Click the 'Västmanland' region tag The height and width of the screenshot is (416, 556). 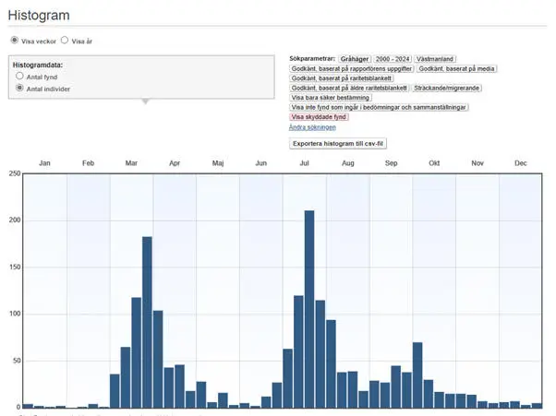point(434,58)
